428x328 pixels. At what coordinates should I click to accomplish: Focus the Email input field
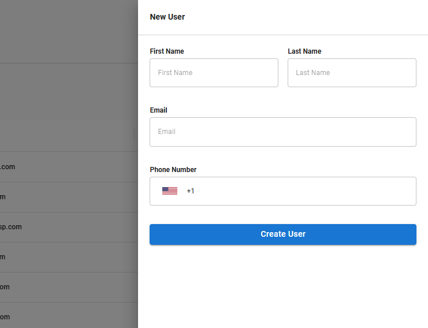(283, 132)
